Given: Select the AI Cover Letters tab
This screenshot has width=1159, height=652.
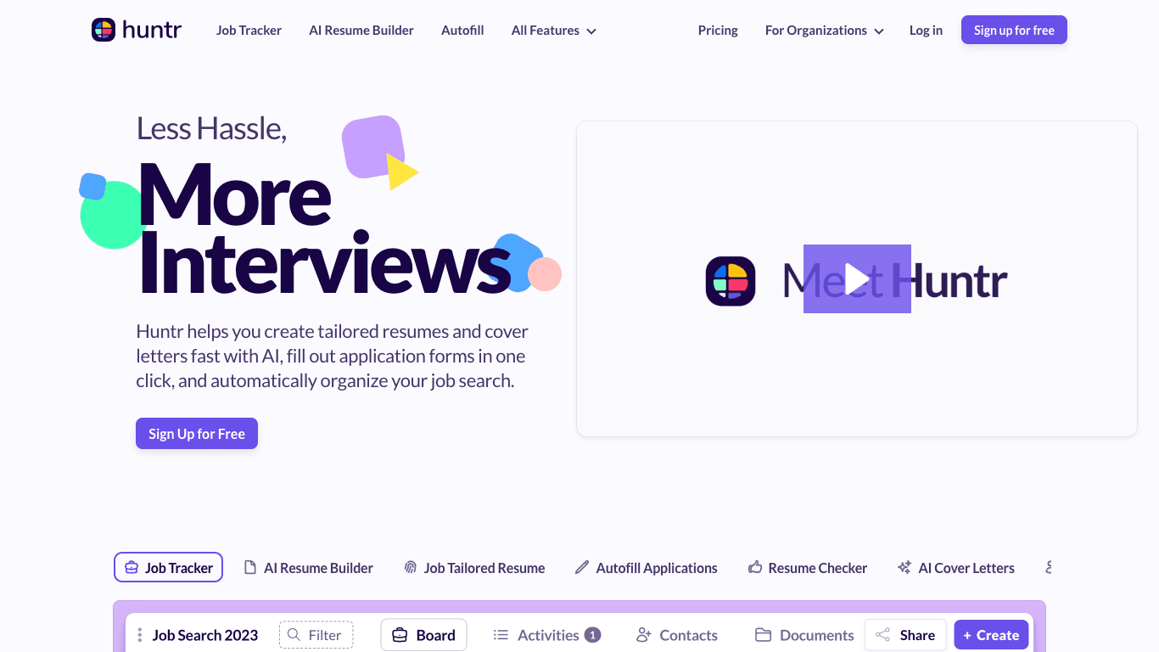Looking at the screenshot, I should 956,568.
